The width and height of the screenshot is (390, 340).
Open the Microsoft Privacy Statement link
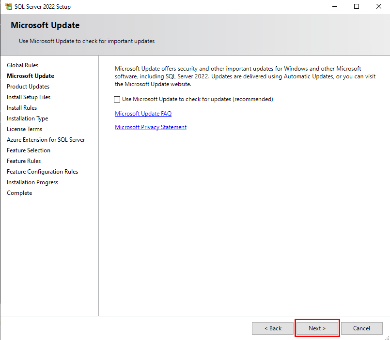click(x=150, y=127)
